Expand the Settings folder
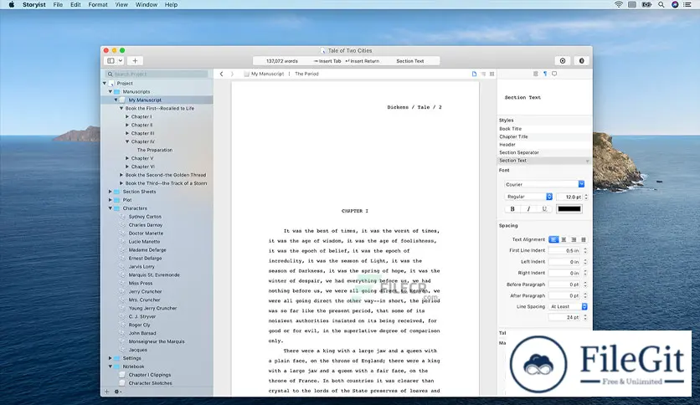This screenshot has height=405, width=700. (x=111, y=358)
